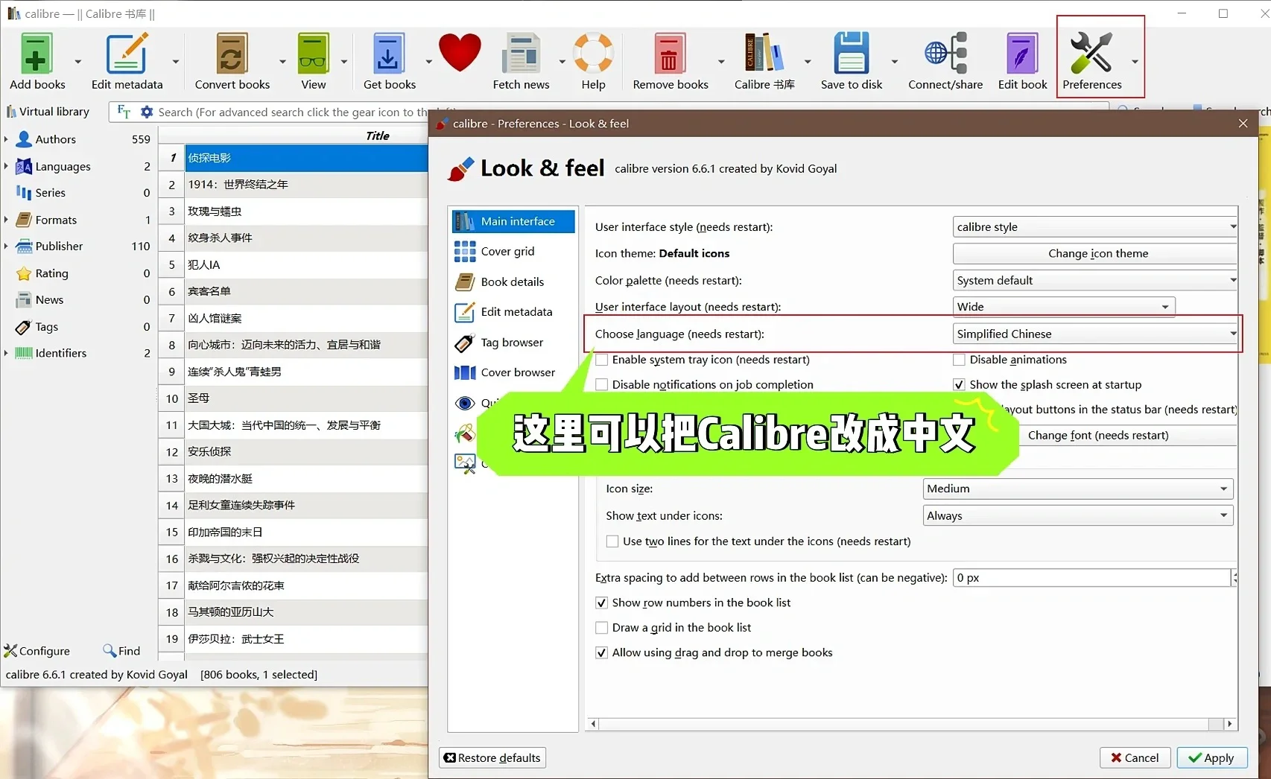Open the Icon size dropdown
This screenshot has width=1271, height=779.
1077,489
